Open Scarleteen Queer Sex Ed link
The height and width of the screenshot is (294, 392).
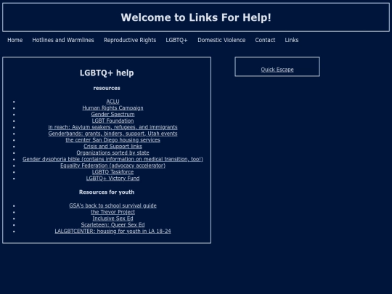tap(113, 225)
